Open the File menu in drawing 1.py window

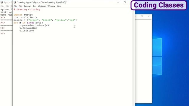[15, 6]
